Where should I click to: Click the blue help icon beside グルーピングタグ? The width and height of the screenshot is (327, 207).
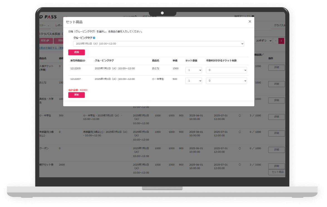[94, 38]
